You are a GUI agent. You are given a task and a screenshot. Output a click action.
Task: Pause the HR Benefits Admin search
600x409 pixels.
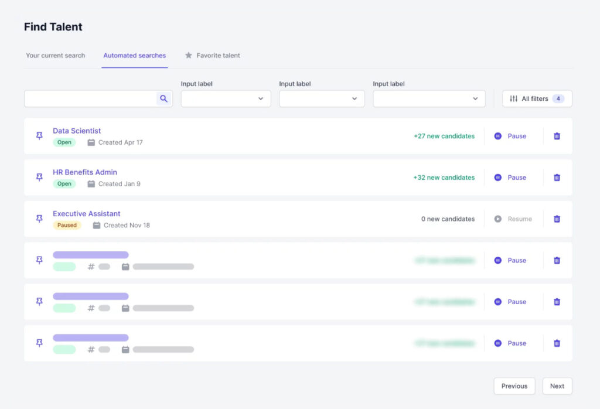click(x=510, y=178)
